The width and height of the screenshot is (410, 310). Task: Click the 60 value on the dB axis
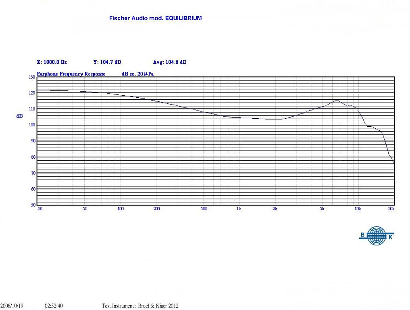tap(33, 189)
